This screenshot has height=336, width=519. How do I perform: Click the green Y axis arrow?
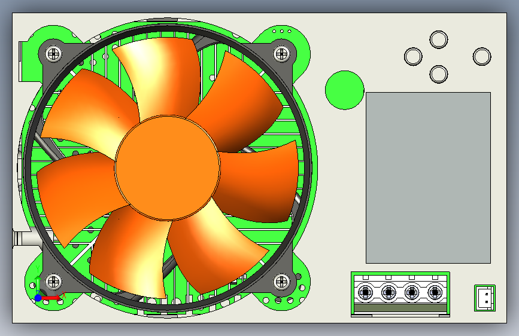(x=38, y=285)
